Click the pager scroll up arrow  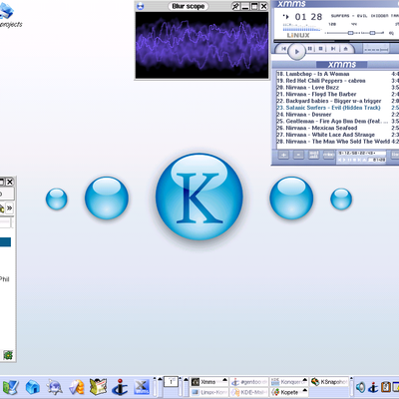click(160, 379)
